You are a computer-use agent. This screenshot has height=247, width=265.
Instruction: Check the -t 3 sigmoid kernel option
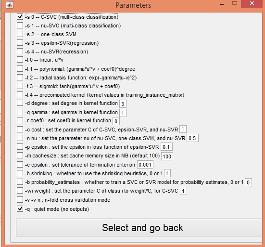tap(20, 86)
